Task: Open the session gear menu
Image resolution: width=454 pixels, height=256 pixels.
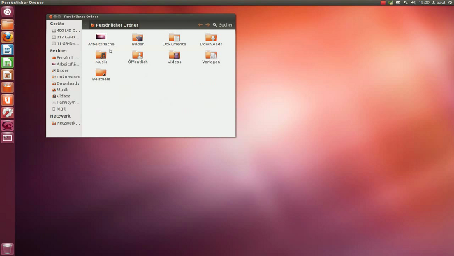Action: 451,3
